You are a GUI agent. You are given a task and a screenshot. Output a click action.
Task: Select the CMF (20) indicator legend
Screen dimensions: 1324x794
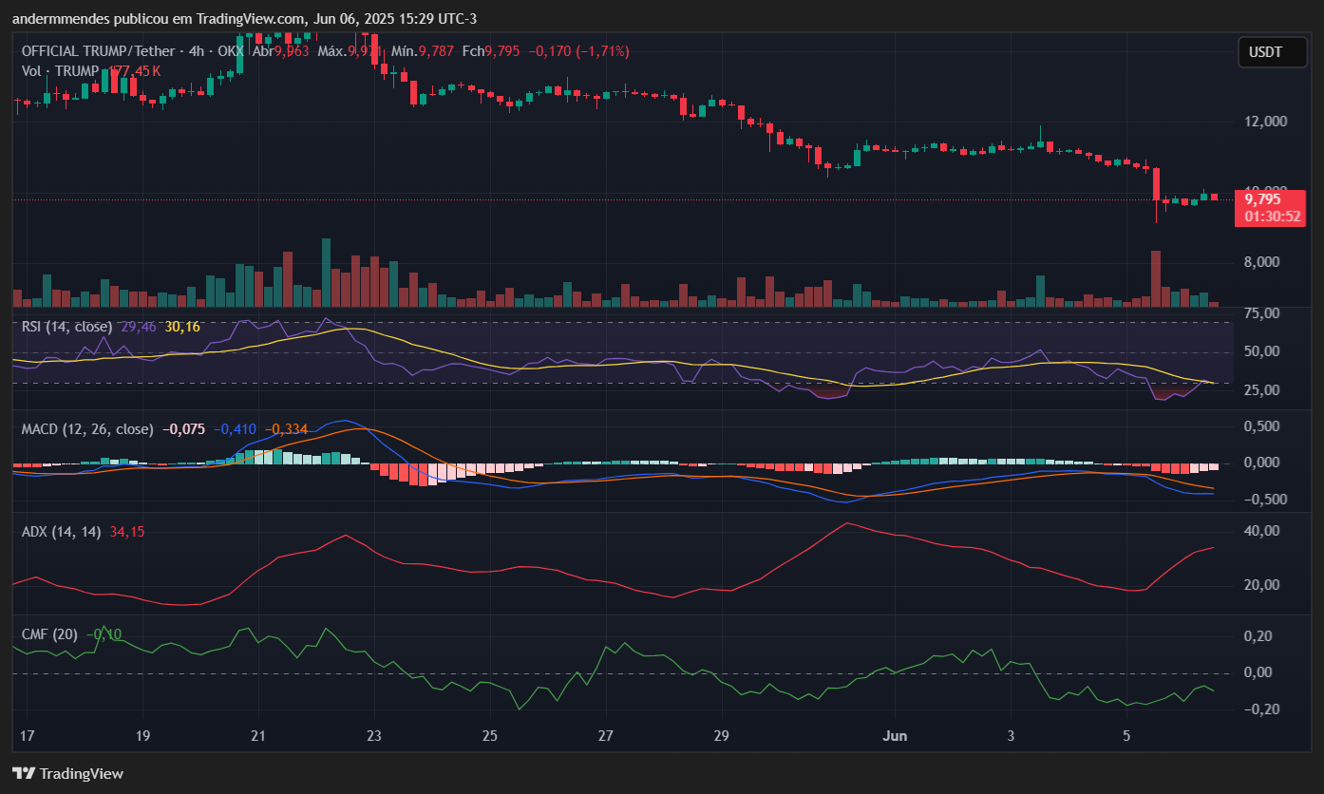pos(49,634)
